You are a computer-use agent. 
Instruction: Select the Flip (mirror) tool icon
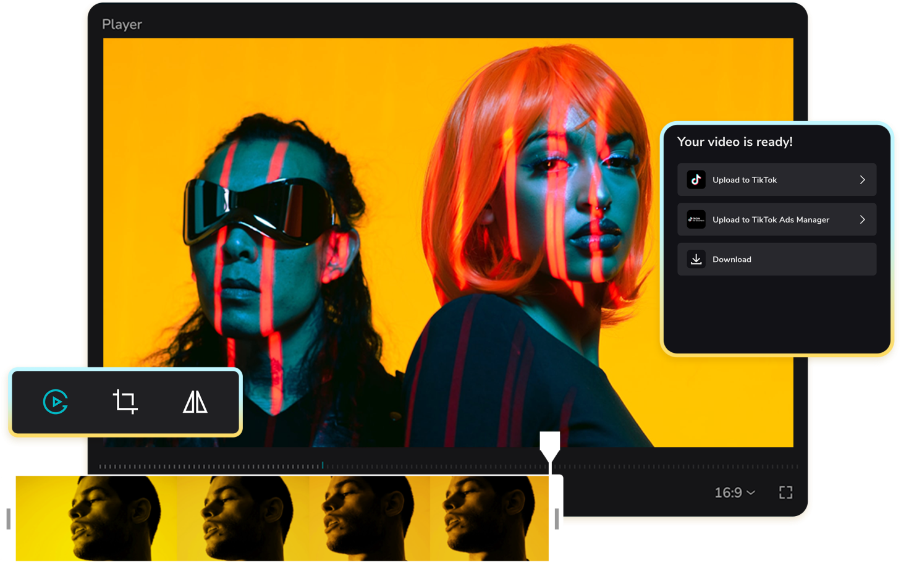(195, 402)
